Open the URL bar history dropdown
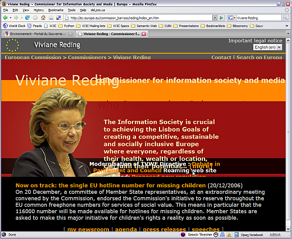 coord(215,18)
